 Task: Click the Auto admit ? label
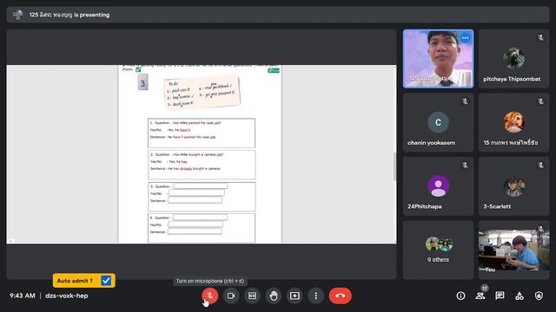point(75,281)
